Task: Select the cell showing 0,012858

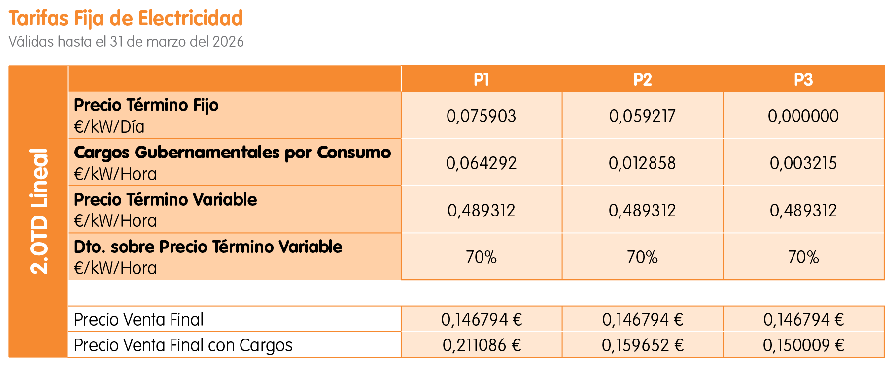Action: 642,163
